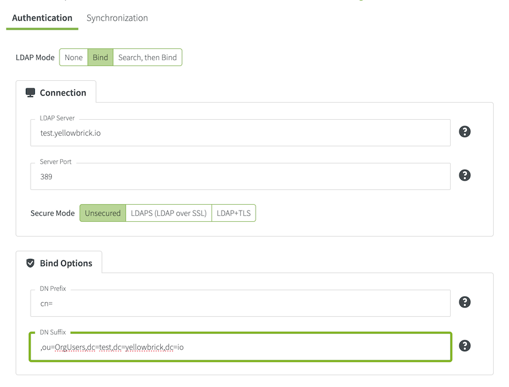The image size is (509, 387).
Task: Show help for DN Prefix
Action: 465,302
